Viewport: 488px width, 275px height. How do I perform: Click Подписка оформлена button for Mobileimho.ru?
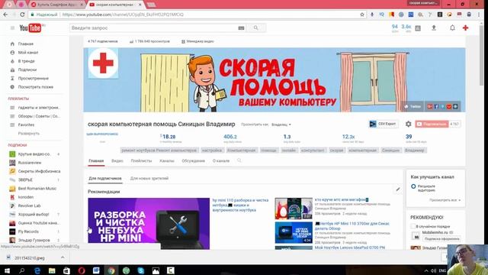pos(442,239)
